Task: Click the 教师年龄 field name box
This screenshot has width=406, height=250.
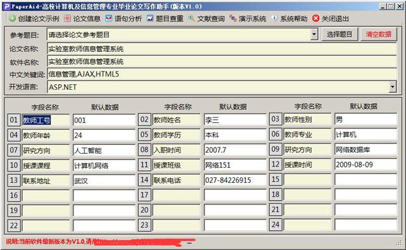Action: (x=46, y=135)
